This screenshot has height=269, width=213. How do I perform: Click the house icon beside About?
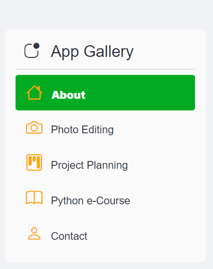[35, 92]
